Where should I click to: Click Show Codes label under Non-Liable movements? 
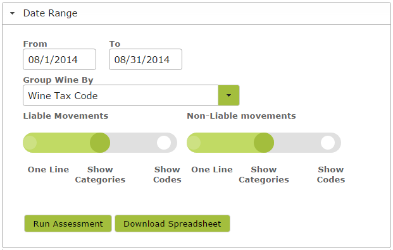pos(331,174)
